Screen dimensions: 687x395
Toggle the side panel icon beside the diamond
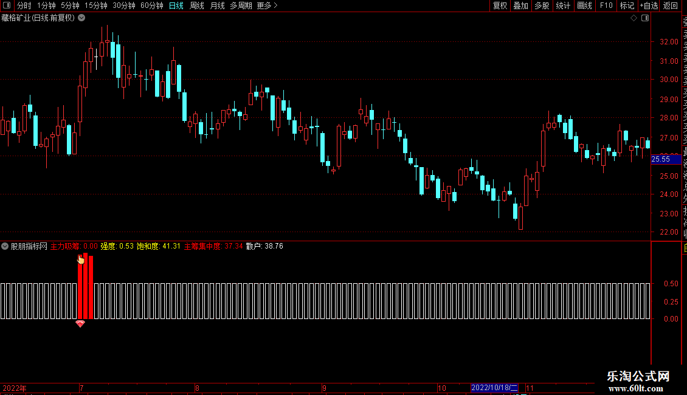click(x=645, y=18)
